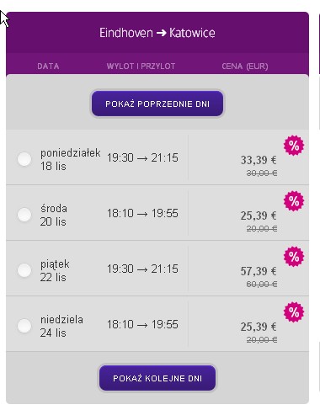Show next days with Pokaż kolejne dni
320x410 pixels.
pos(157,378)
